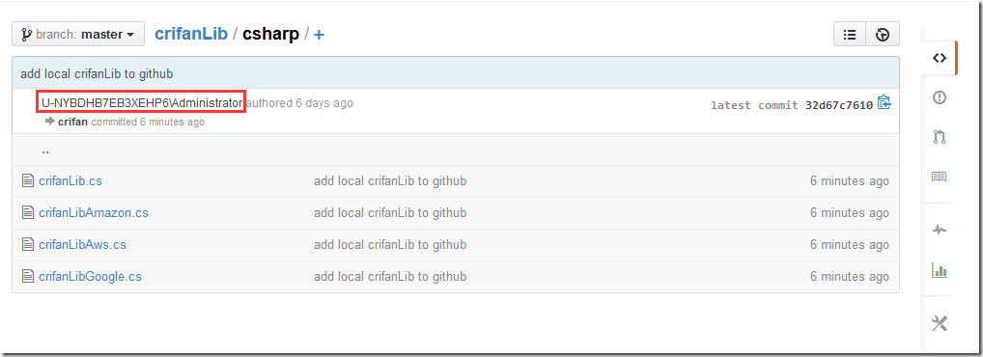Go to crifanLib root breadcrumb link
The width and height of the screenshot is (983, 357).
191,34
